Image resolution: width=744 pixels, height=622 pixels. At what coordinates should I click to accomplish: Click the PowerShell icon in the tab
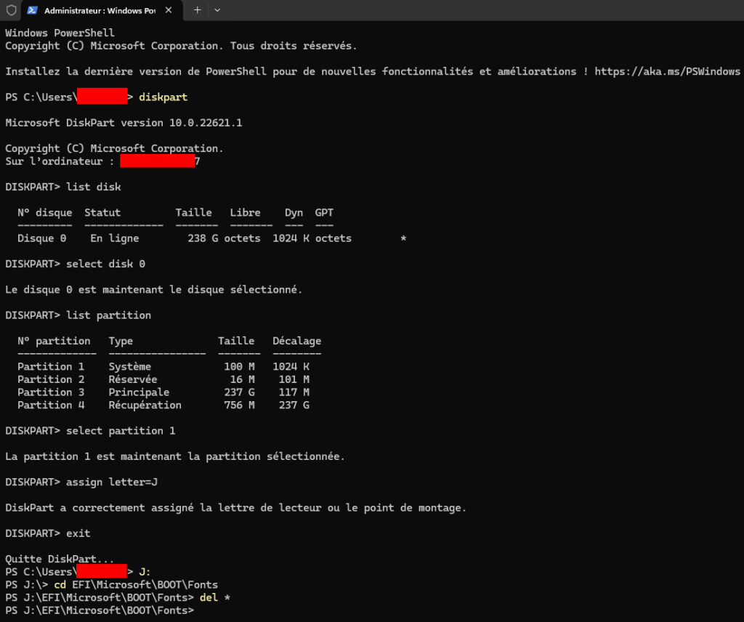coord(33,10)
